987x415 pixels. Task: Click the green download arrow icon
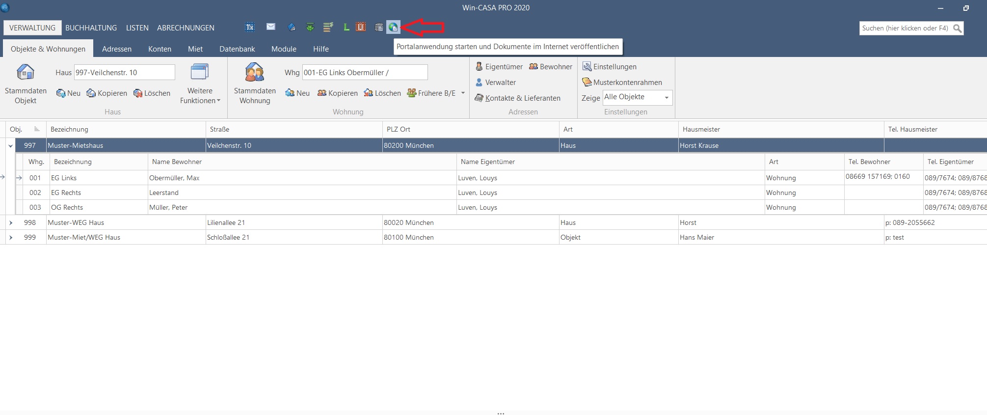(x=310, y=28)
